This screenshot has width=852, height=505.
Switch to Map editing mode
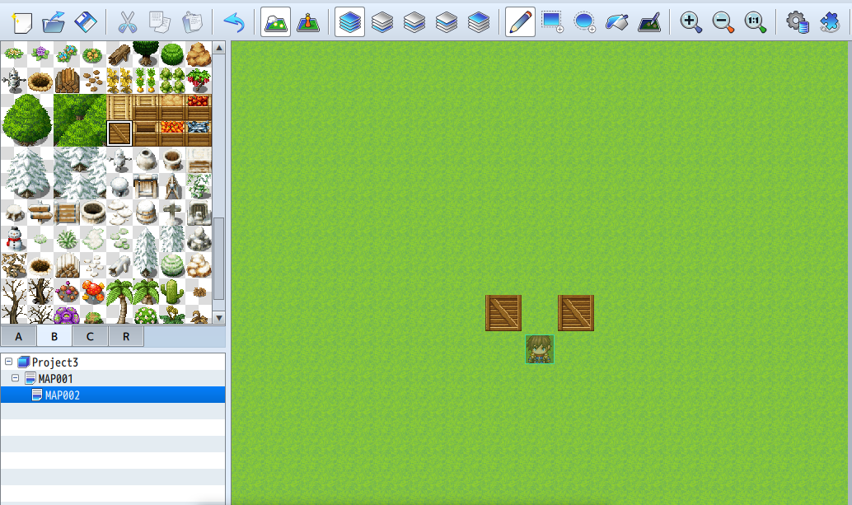[275, 22]
